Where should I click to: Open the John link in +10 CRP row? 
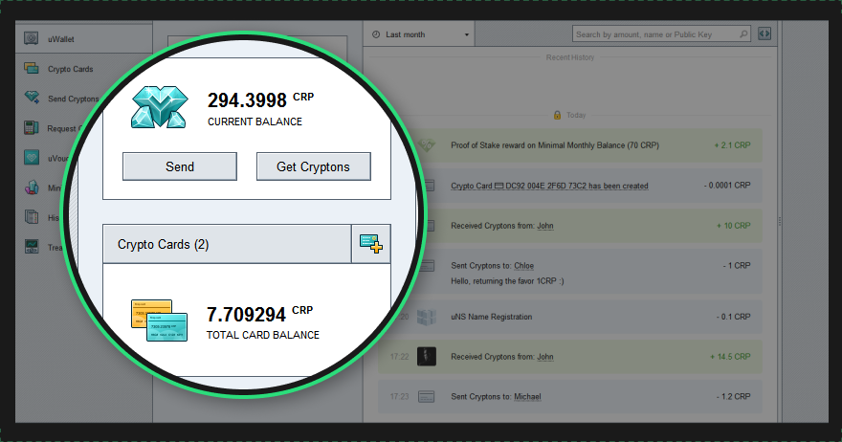545,226
